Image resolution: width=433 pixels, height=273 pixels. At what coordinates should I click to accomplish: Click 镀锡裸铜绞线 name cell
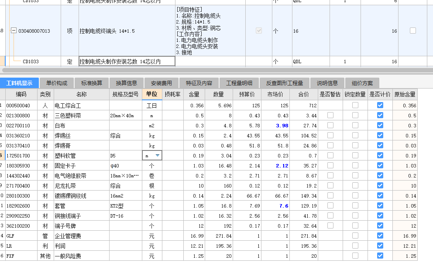click(x=82, y=196)
